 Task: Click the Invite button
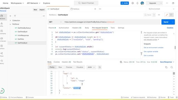pos(125,3)
